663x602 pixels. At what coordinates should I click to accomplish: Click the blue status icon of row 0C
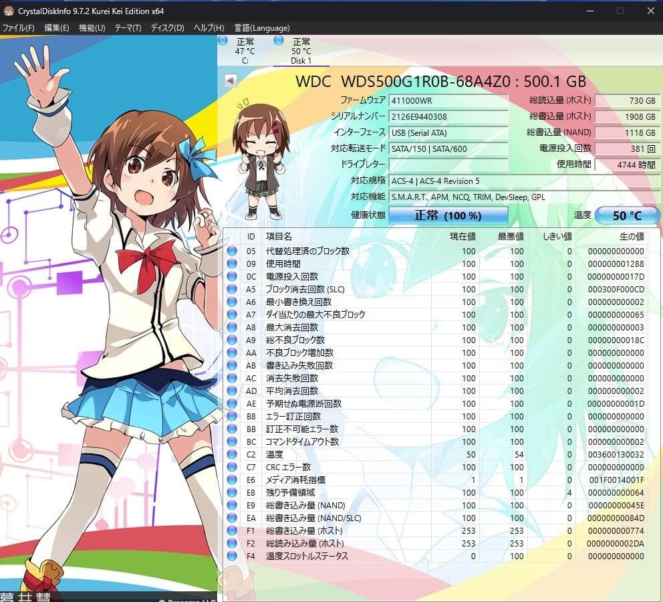232,276
